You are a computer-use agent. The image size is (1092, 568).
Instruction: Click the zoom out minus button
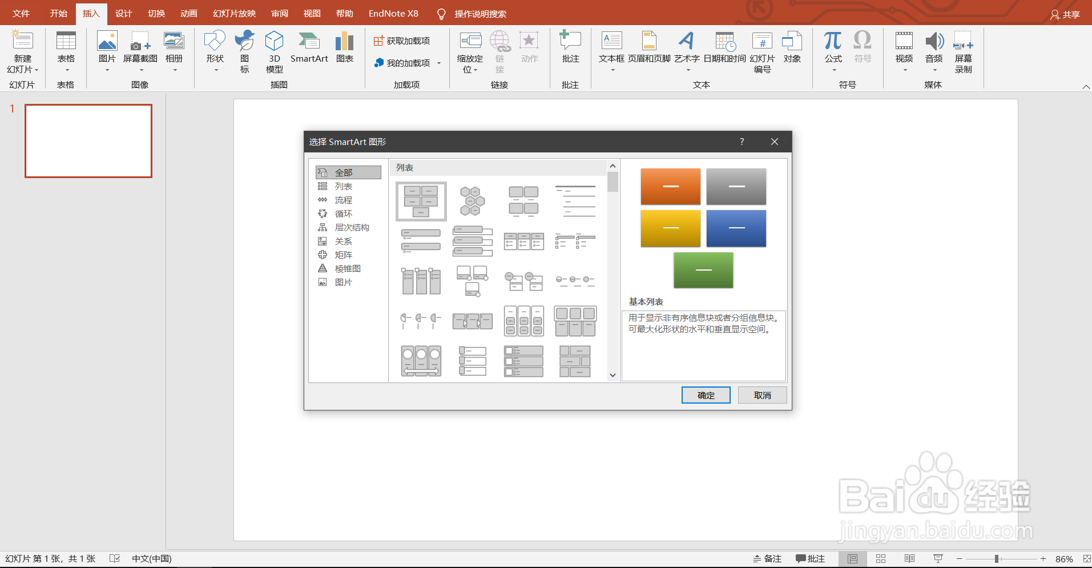[960, 559]
